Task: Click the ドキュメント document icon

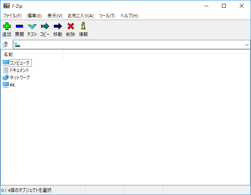Action: click(6, 70)
